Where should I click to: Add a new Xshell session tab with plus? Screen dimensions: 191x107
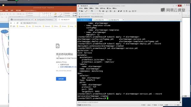(x=123, y=20)
